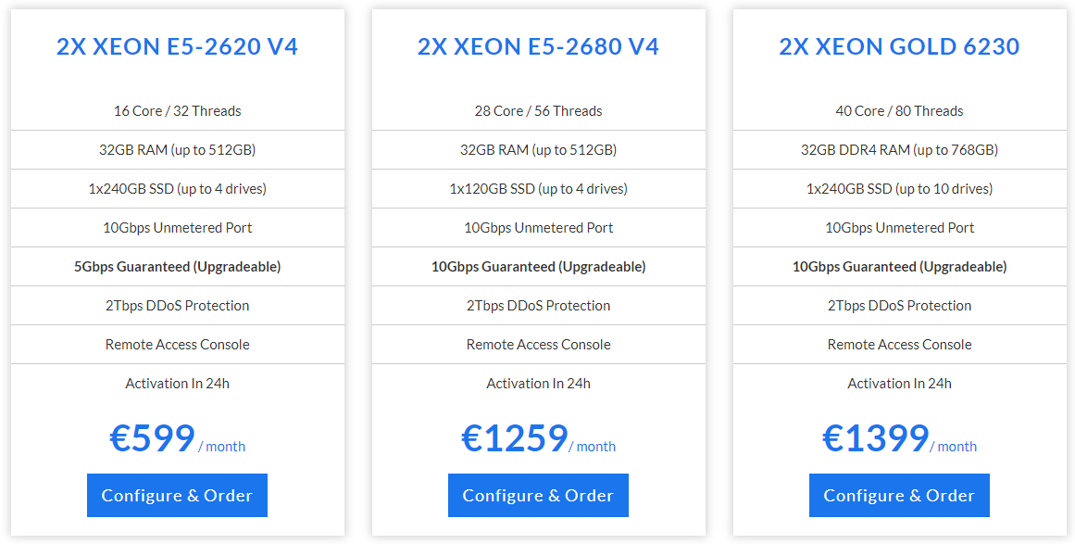The height and width of the screenshot is (544, 1075).
Task: Click 1x240GB SSD (up to 10 drives) row
Action: pyautogui.click(x=899, y=189)
